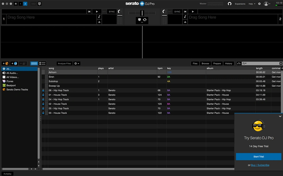Open the analysis settings gear dropdown
This screenshot has width=283, height=176.
pos(77,63)
